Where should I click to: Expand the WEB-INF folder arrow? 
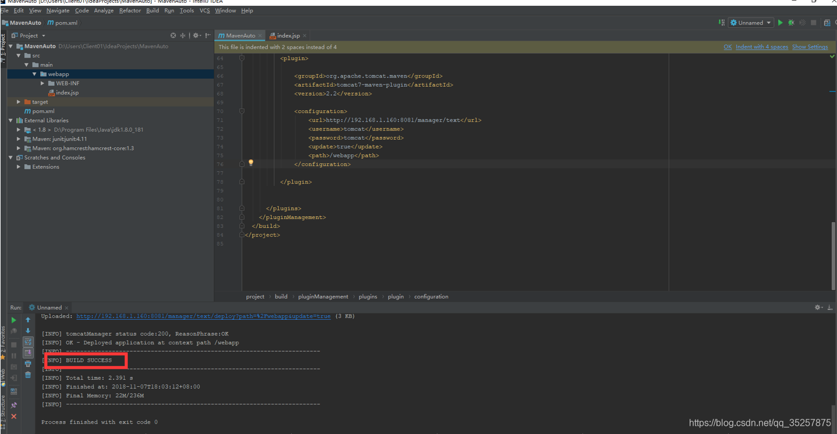[x=43, y=83]
